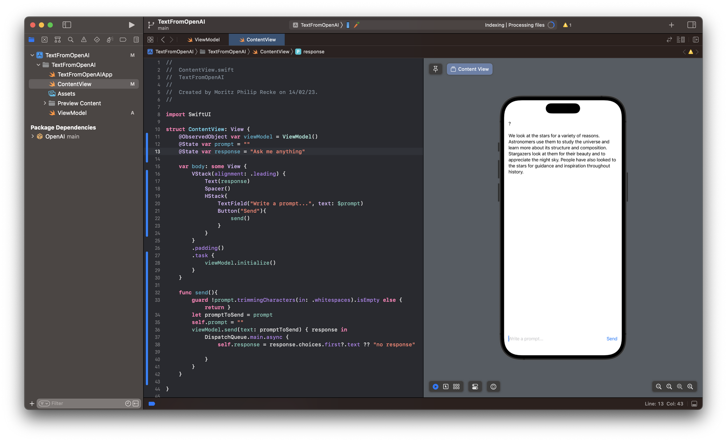Switch preview to Live mode play icon
Image resolution: width=727 pixels, height=442 pixels.
point(435,387)
